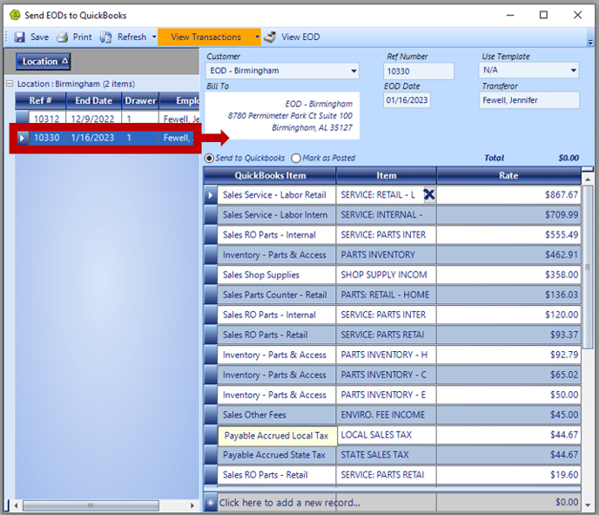Viewport: 599px width, 515px height.
Task: Click right scroll arrow in left panel
Action: click(192, 505)
